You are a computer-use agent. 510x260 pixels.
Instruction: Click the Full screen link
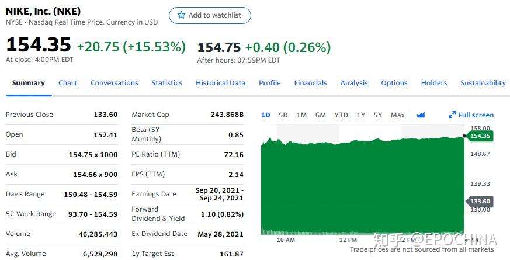[x=476, y=115]
